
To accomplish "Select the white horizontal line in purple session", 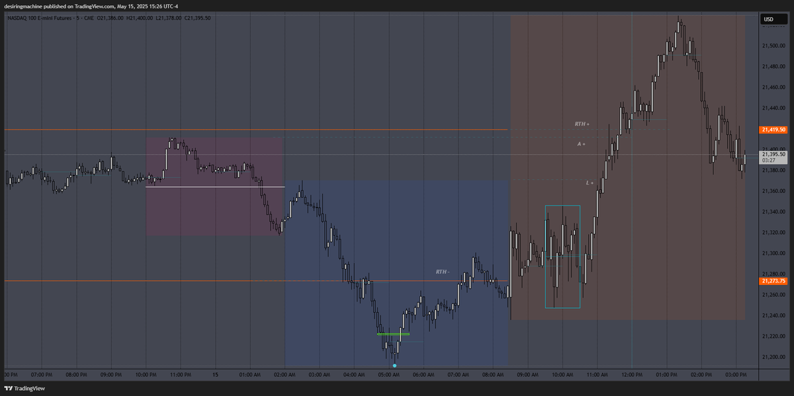I will [x=216, y=187].
